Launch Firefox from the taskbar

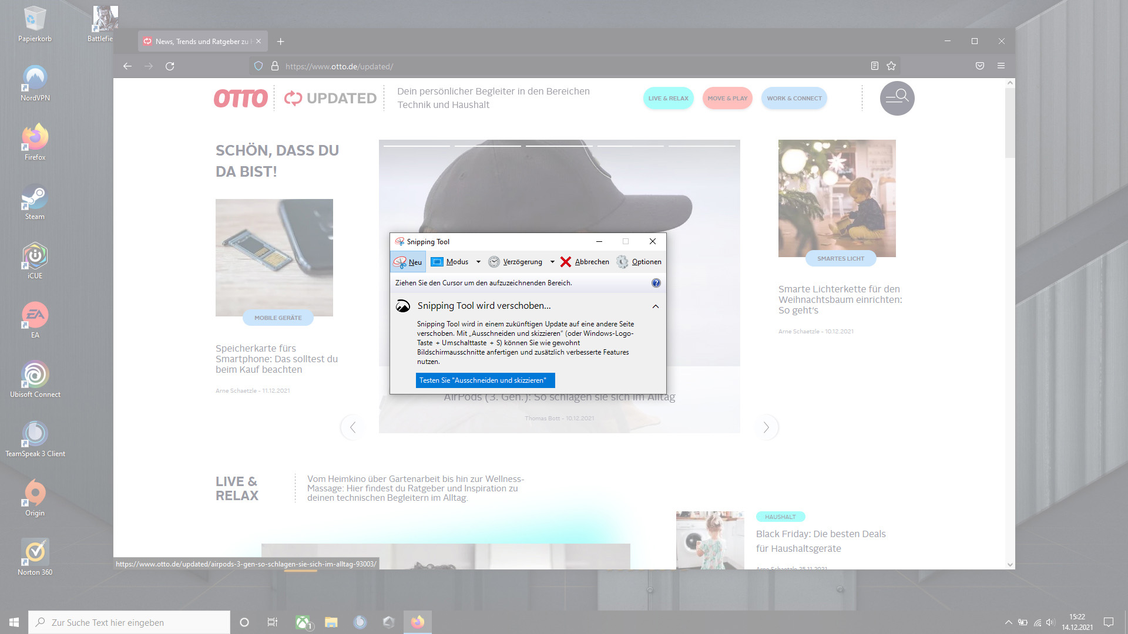point(417,622)
